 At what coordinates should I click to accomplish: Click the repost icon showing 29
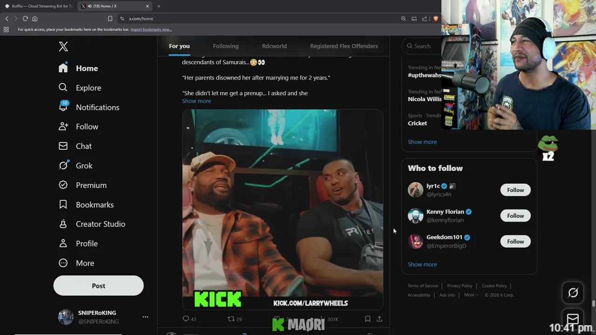(230, 319)
